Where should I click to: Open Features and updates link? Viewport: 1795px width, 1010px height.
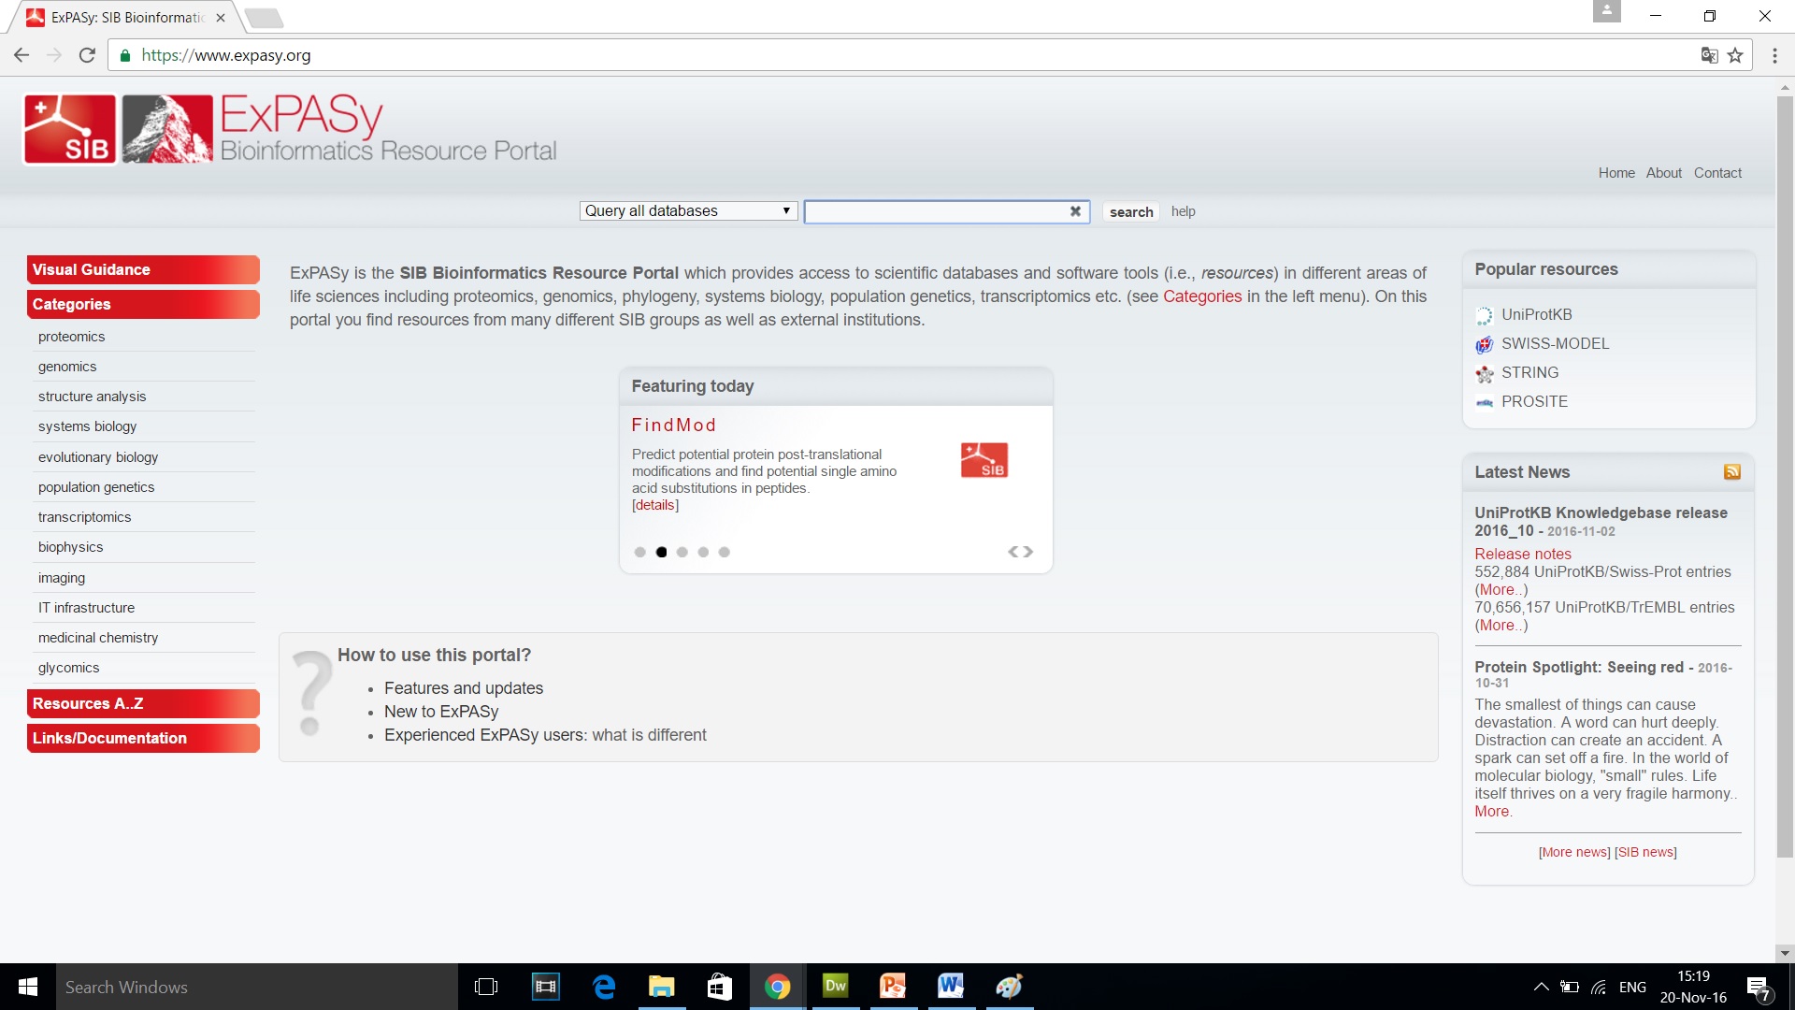[464, 688]
